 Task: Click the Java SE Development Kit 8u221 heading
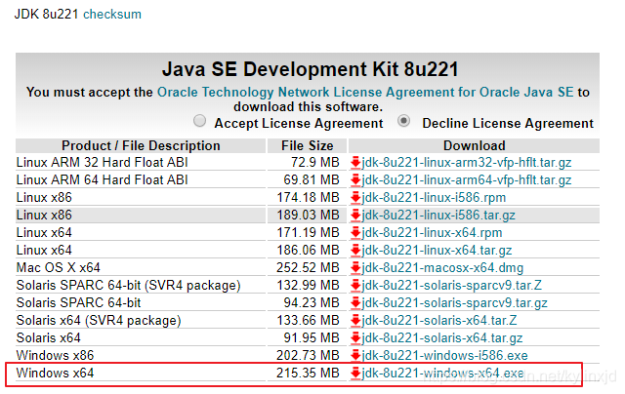click(311, 69)
